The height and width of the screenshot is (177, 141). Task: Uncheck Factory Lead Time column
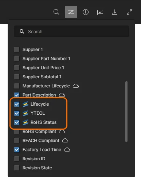coord(17,150)
